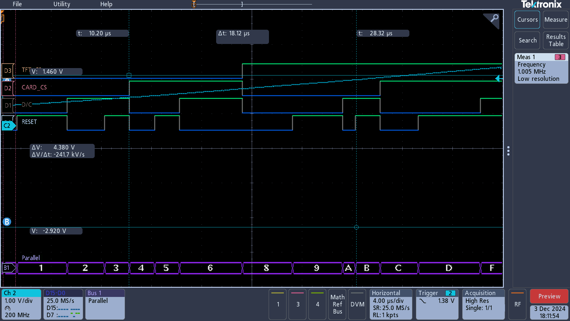Toggle the RF channel button
Screen dimensions: 570x321
click(517, 304)
